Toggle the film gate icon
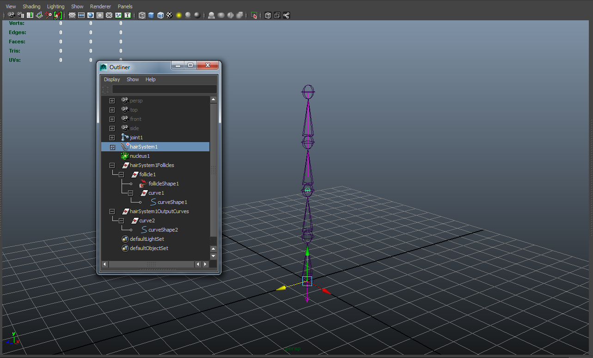Screen dimensions: 593x358 (81, 15)
